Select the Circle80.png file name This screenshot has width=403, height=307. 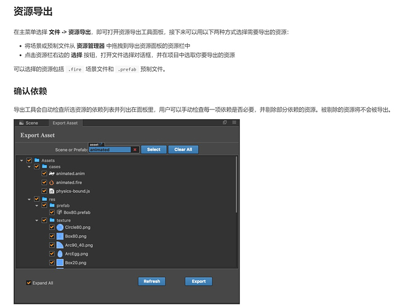pyautogui.click(x=78, y=227)
